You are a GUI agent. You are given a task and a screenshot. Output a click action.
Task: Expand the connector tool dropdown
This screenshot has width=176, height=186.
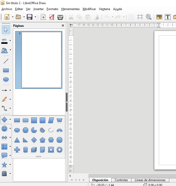point(10,108)
